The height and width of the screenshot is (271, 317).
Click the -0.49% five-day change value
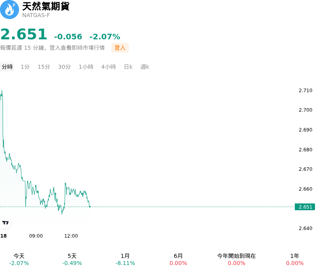coord(72,263)
